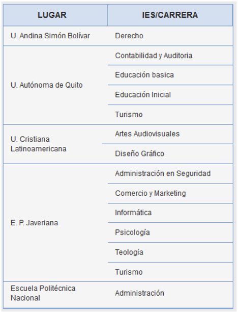Viewport: 238px width, 312px height.
Task: Select the Teología row
Action: click(x=170, y=252)
